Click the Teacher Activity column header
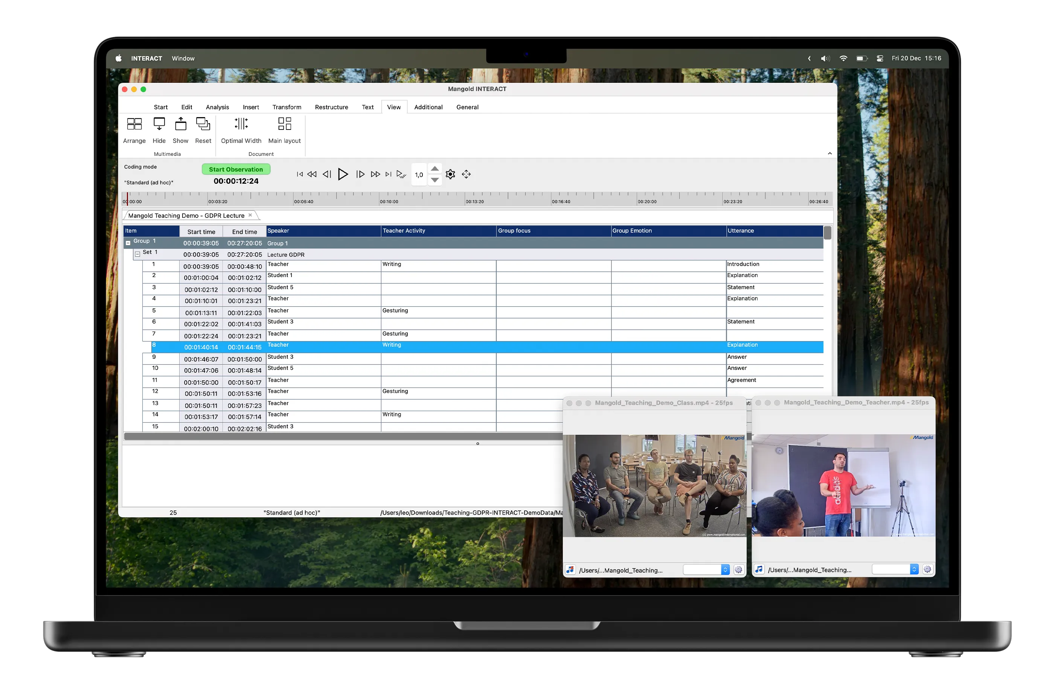This screenshot has height=678, width=1055. 439,231
